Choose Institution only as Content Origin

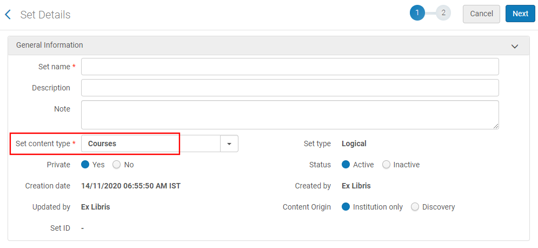346,207
